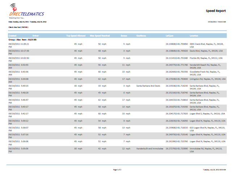
Task: Click the Location column header
Action: 194,36
